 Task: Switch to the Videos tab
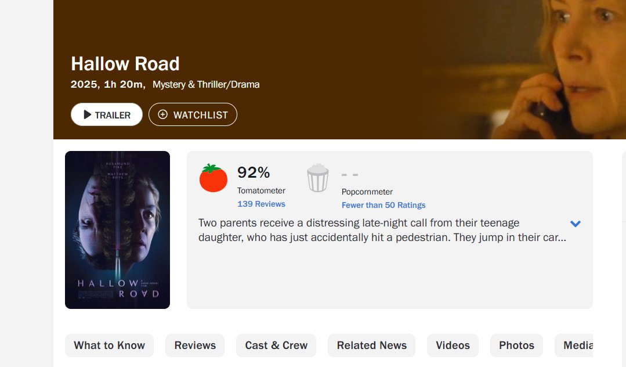(453, 346)
